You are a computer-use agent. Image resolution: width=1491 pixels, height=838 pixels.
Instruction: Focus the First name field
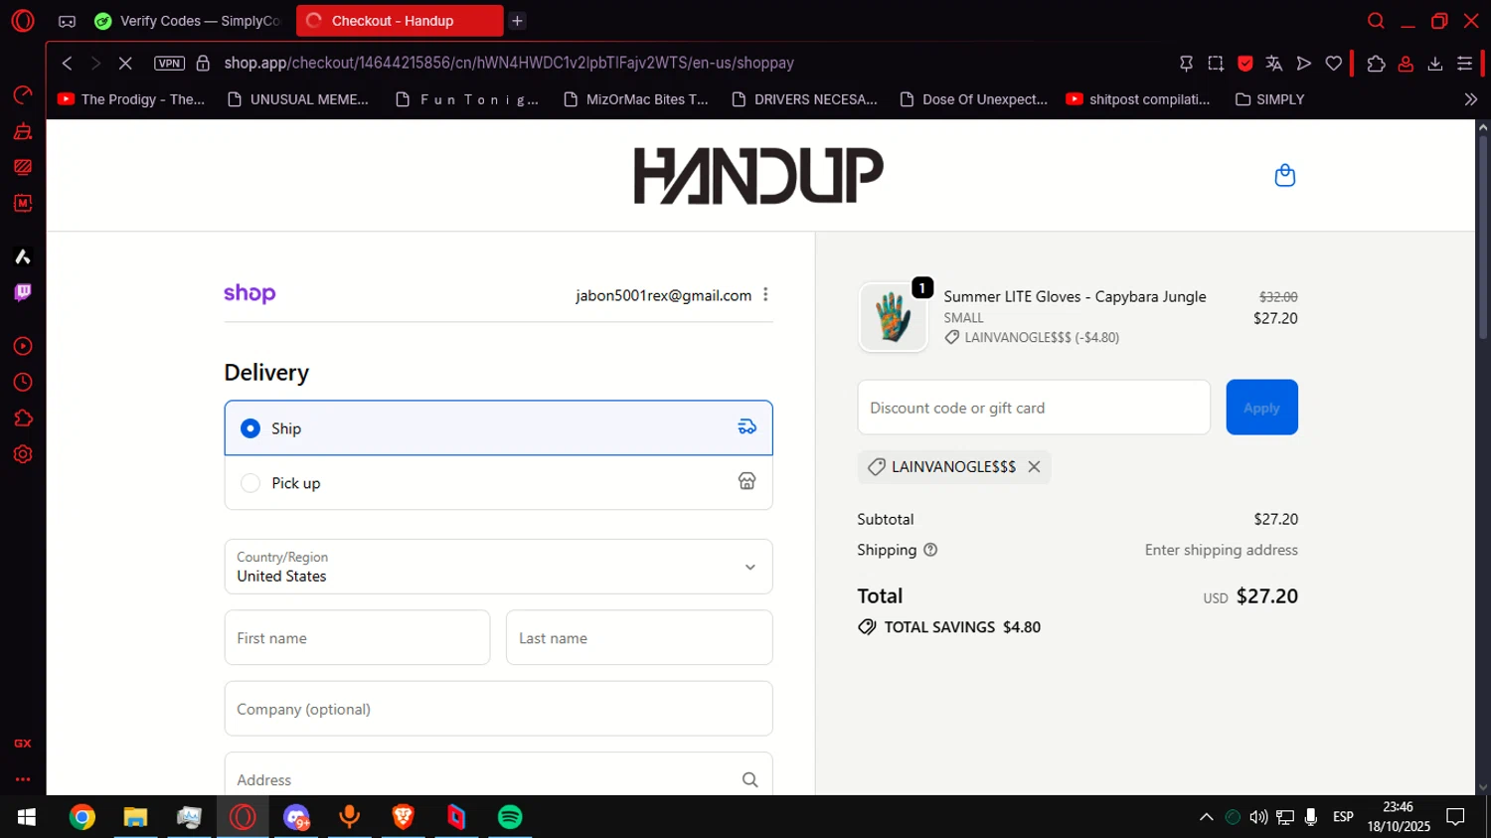click(x=358, y=637)
